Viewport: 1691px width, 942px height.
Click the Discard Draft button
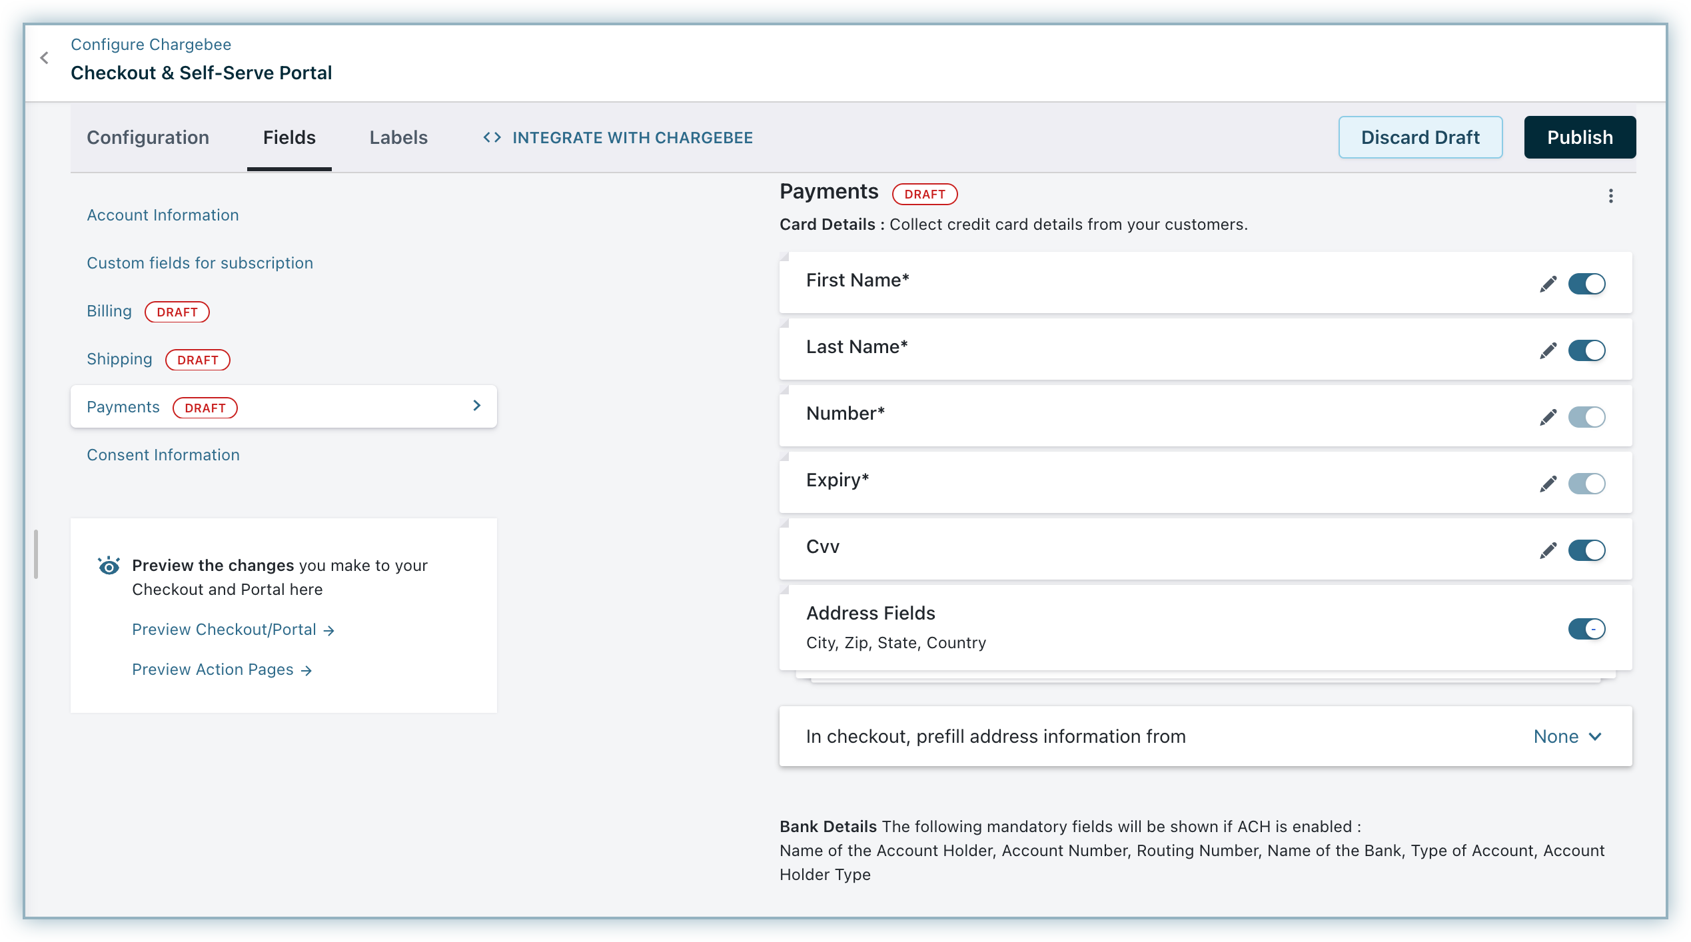pyautogui.click(x=1420, y=138)
